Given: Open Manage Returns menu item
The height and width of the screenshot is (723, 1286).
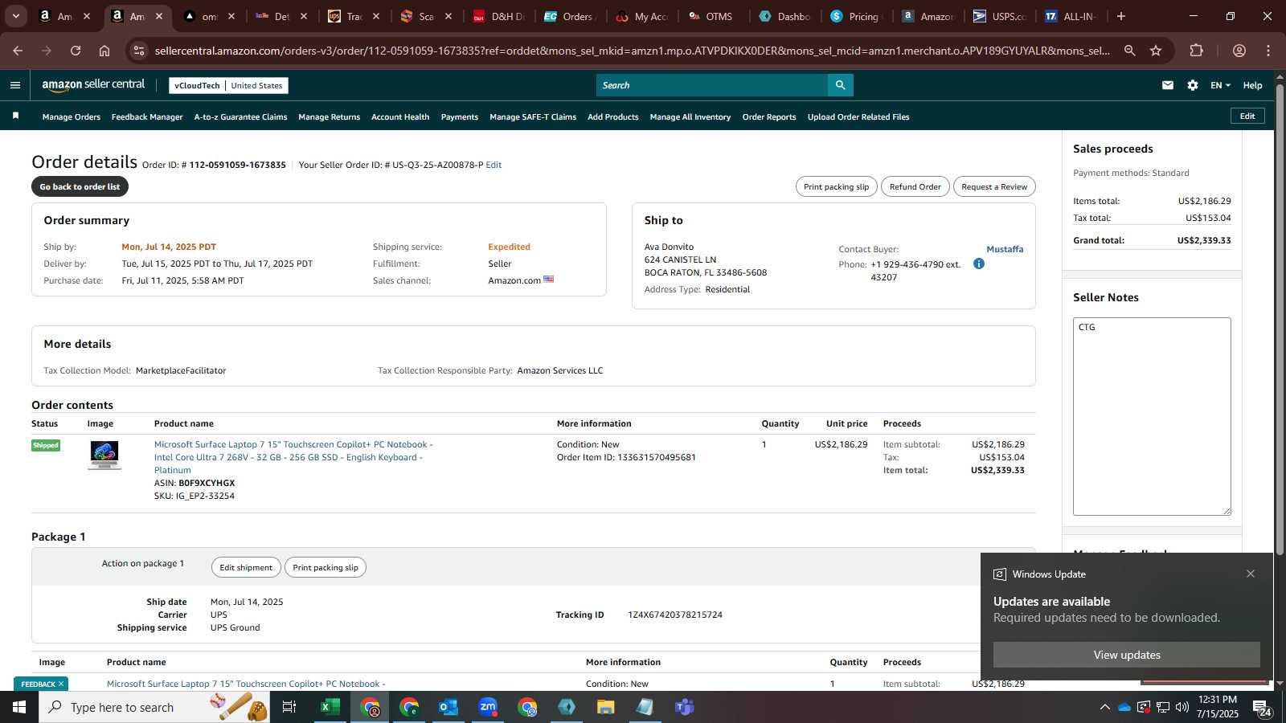Looking at the screenshot, I should (x=330, y=117).
